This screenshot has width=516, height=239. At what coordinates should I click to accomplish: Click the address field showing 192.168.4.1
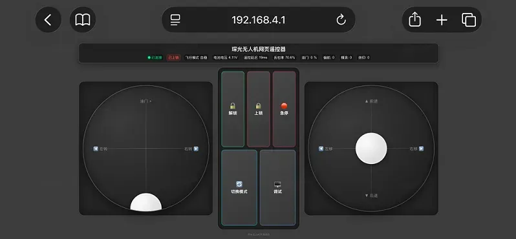point(259,20)
